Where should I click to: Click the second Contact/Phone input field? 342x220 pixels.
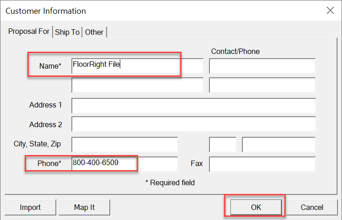[262, 85]
